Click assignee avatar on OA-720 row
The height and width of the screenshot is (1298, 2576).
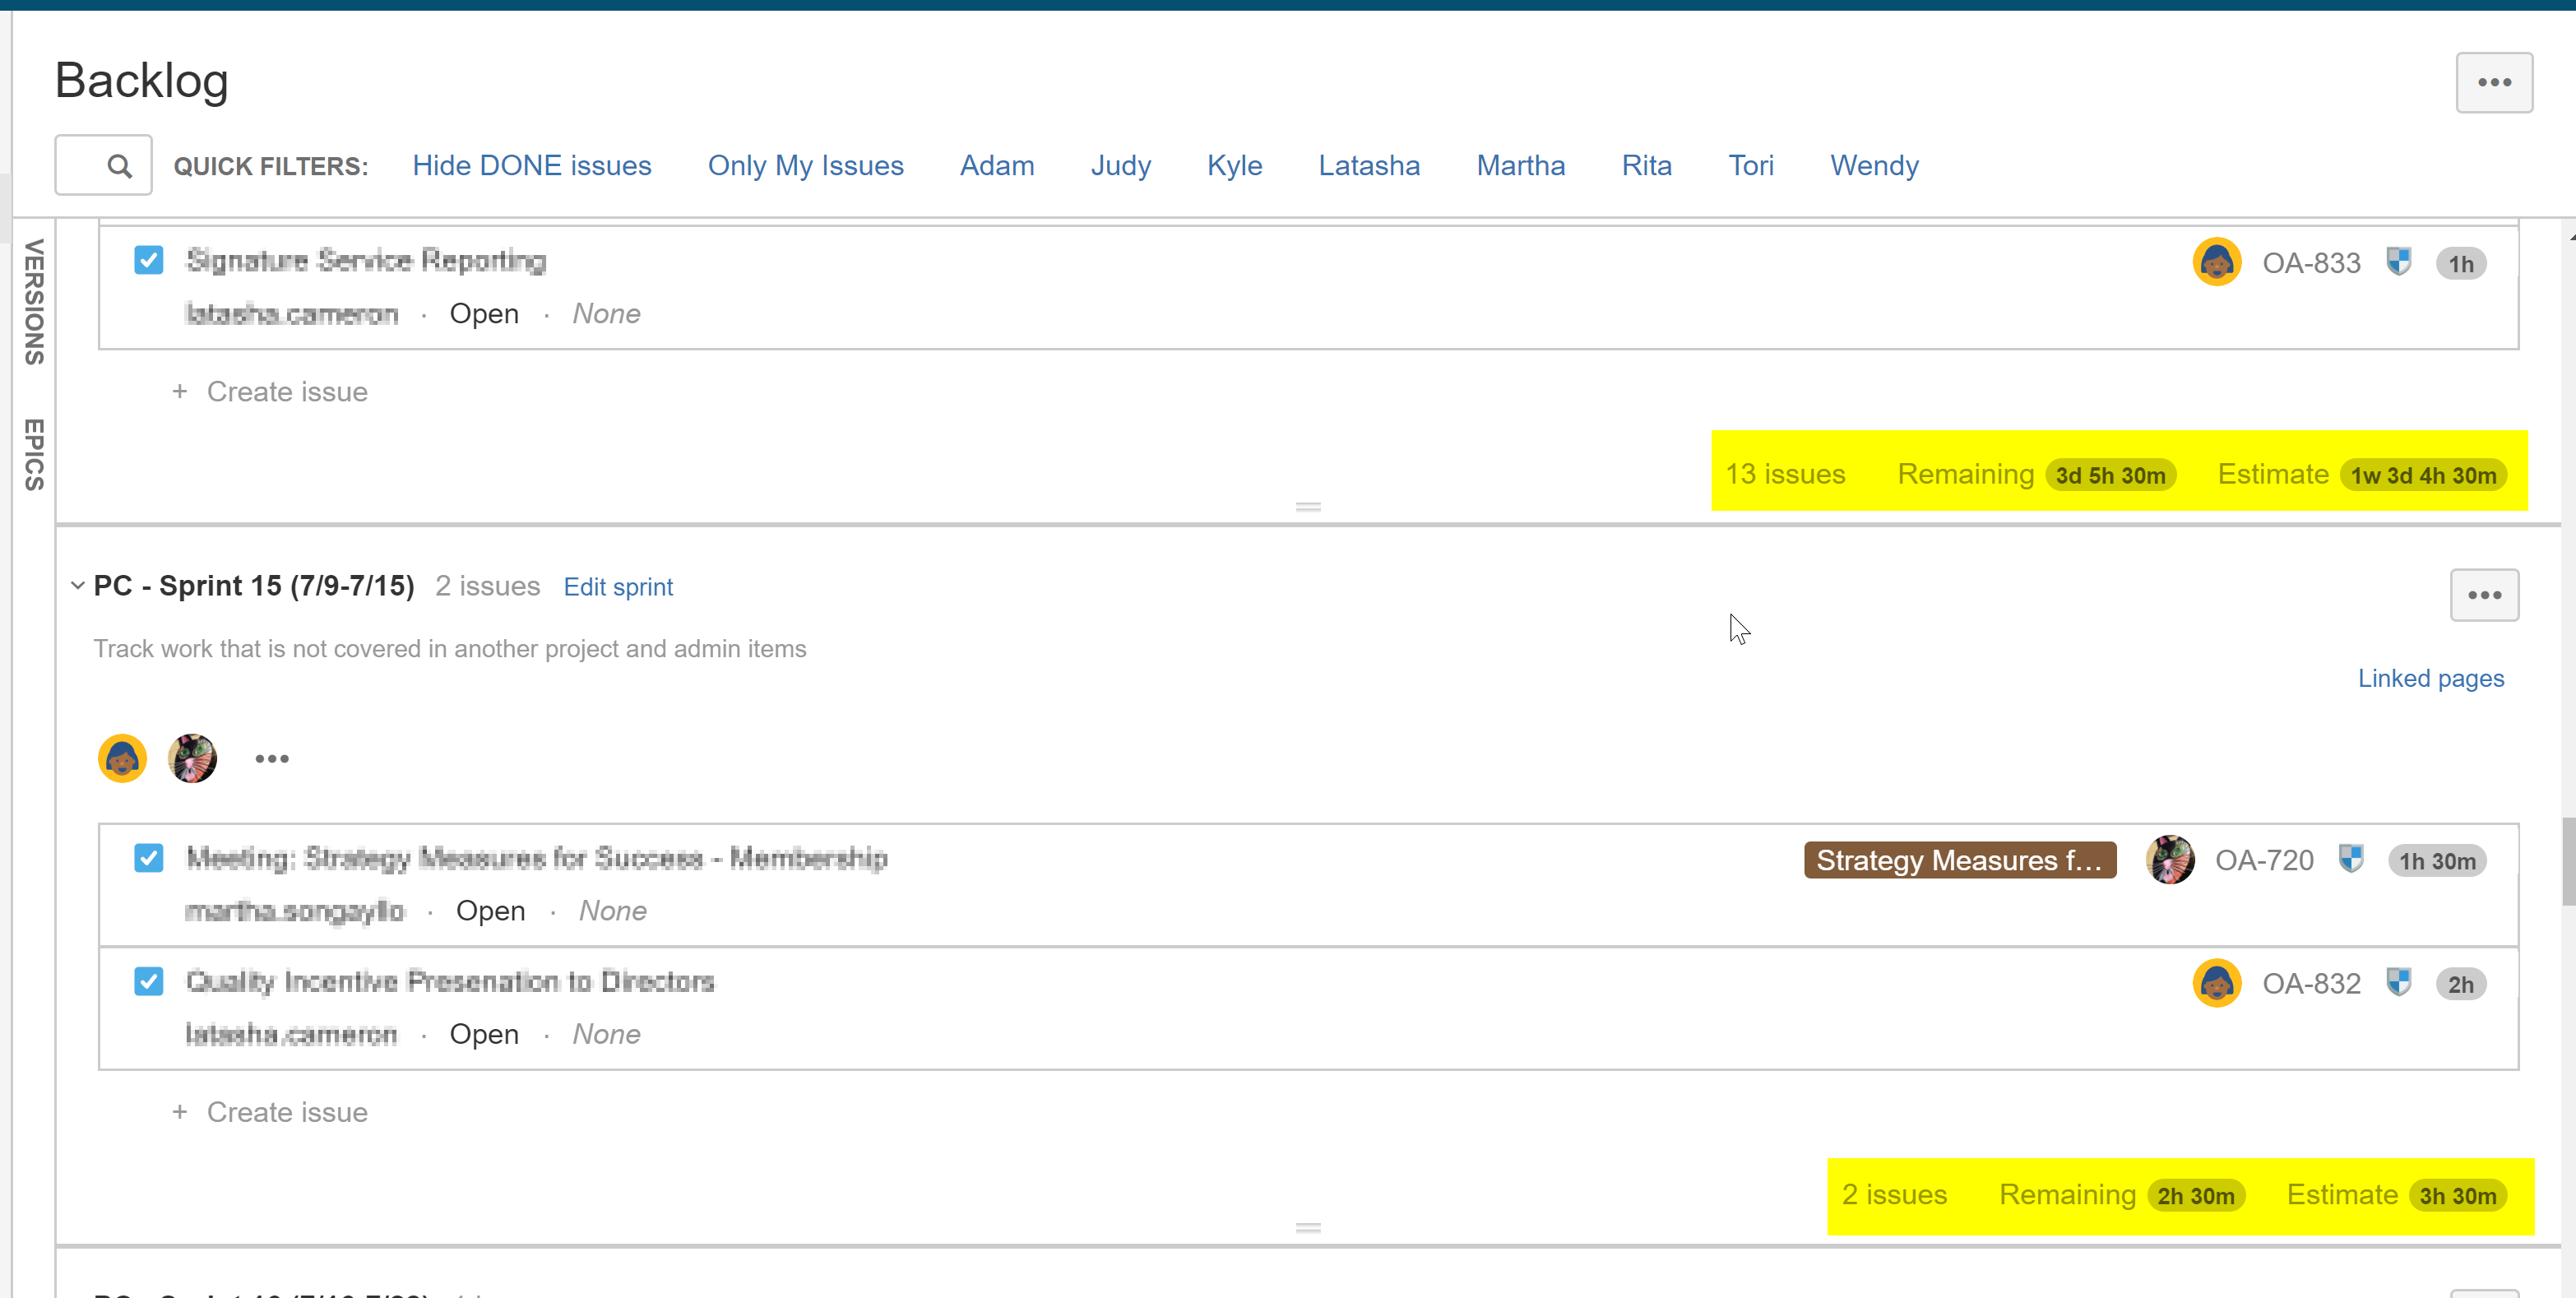tap(2169, 860)
